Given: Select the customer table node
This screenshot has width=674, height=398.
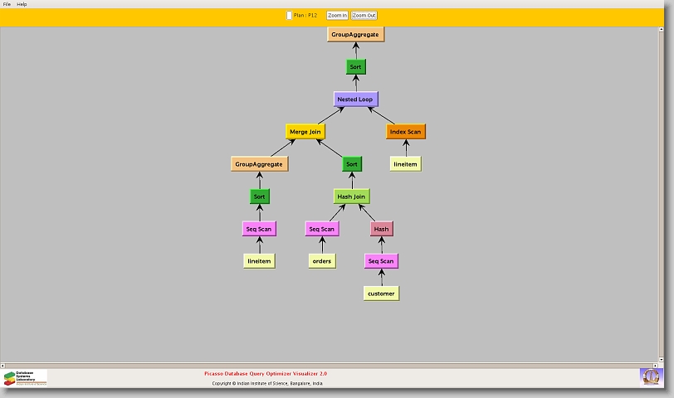Looking at the screenshot, I should click(381, 293).
